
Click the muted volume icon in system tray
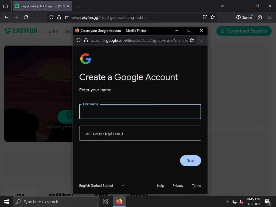(x=241, y=202)
